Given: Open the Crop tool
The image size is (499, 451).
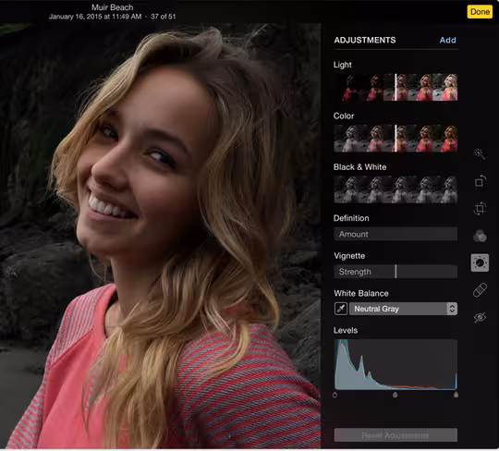Looking at the screenshot, I should point(480,209).
